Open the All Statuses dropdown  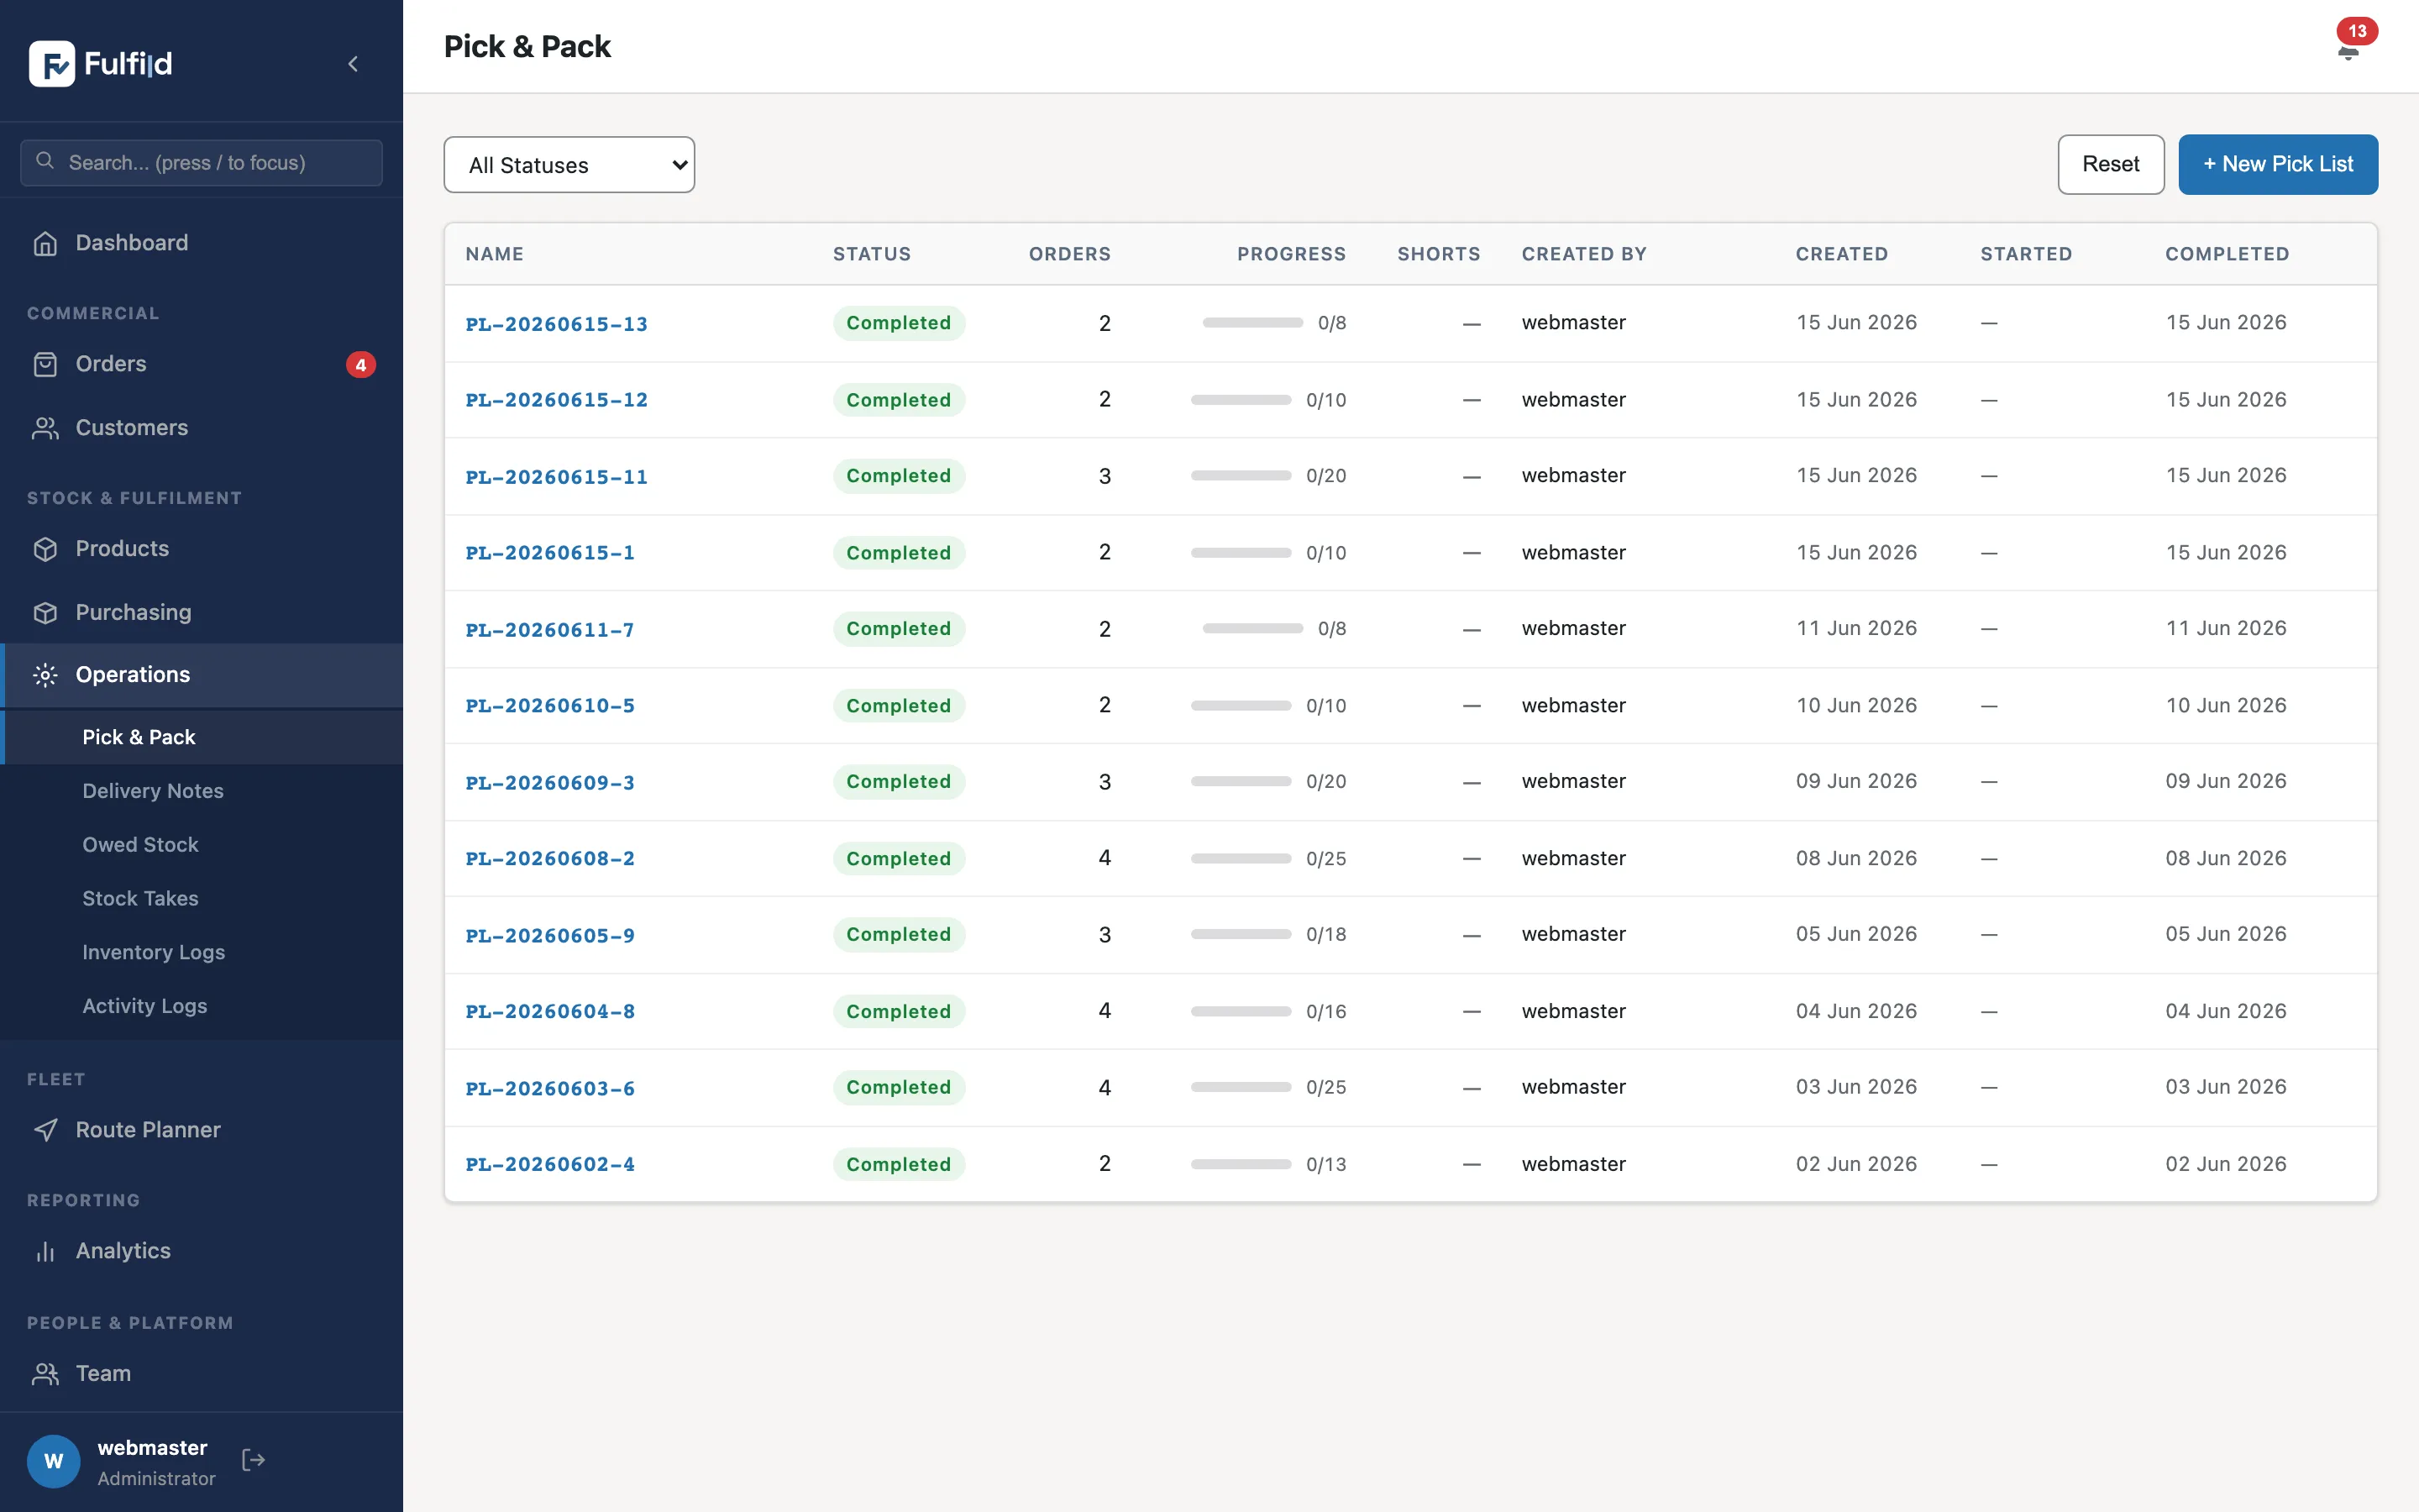(x=569, y=165)
